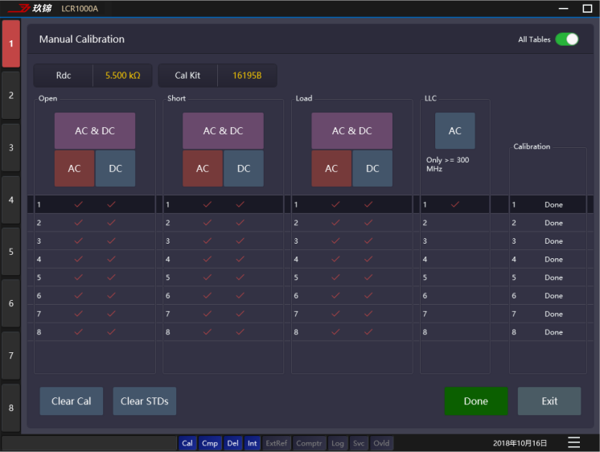Select row 1 in Open table
This screenshot has height=452, width=600.
click(x=95, y=204)
